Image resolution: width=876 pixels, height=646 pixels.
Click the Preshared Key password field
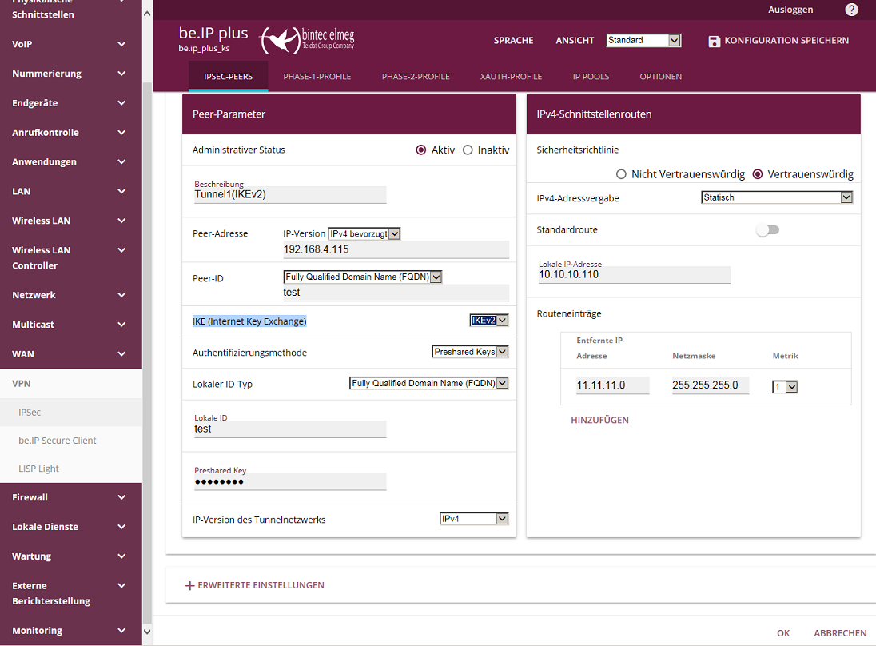coord(290,482)
